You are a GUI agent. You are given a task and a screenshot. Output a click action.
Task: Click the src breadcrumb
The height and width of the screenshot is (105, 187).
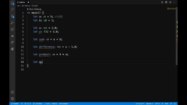[x=18, y=6]
